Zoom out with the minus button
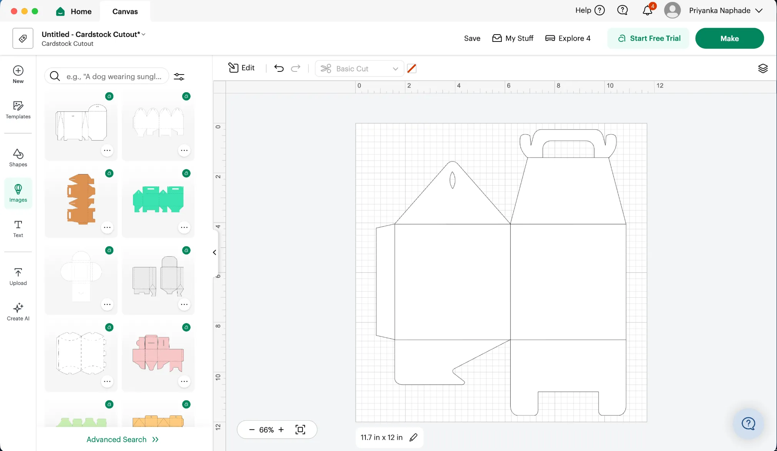 point(252,429)
